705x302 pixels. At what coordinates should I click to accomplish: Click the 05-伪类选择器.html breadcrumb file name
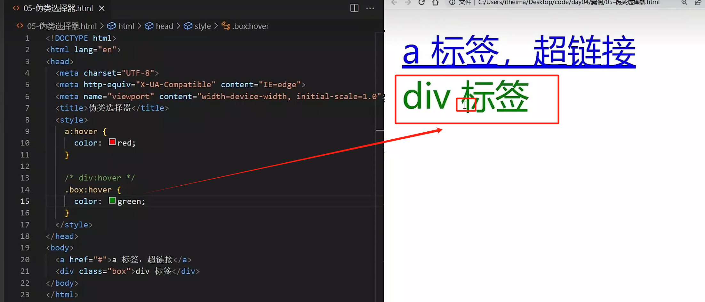(x=62, y=26)
